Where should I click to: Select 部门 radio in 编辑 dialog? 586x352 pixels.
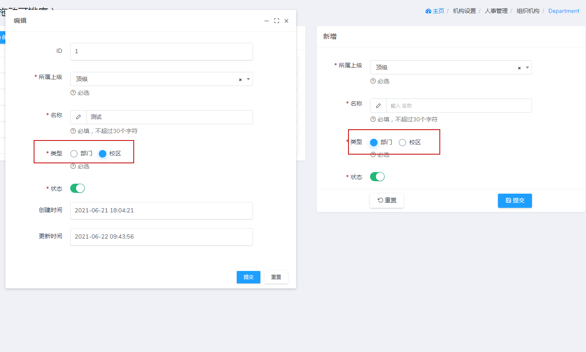(74, 154)
